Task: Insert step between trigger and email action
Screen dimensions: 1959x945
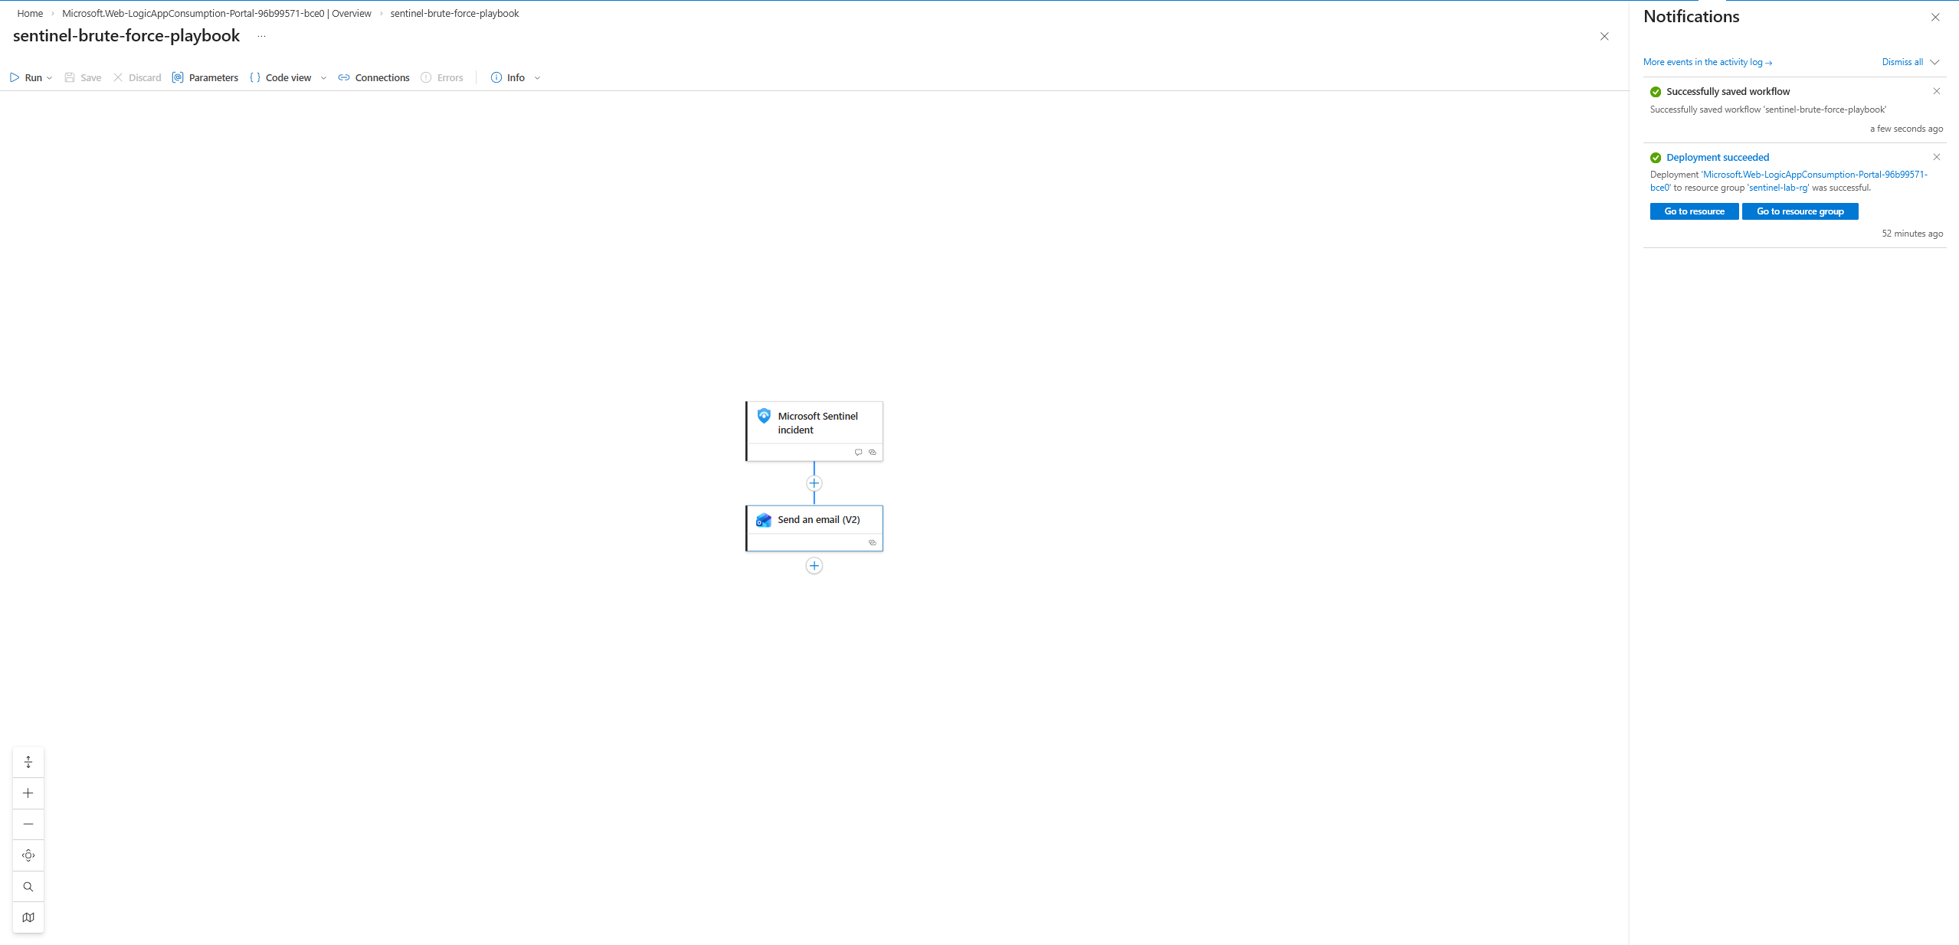Action: click(x=814, y=483)
